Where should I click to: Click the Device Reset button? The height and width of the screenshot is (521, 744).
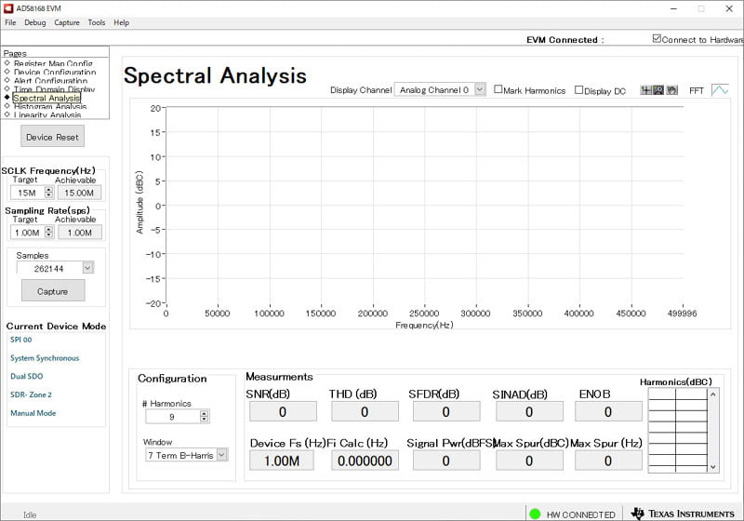52,137
